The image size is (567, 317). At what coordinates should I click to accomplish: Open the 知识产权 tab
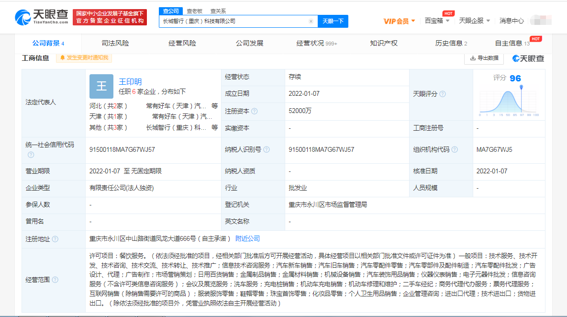pos(384,44)
